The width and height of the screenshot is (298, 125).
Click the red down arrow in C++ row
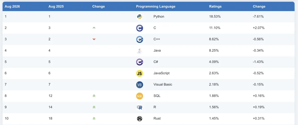click(94, 39)
